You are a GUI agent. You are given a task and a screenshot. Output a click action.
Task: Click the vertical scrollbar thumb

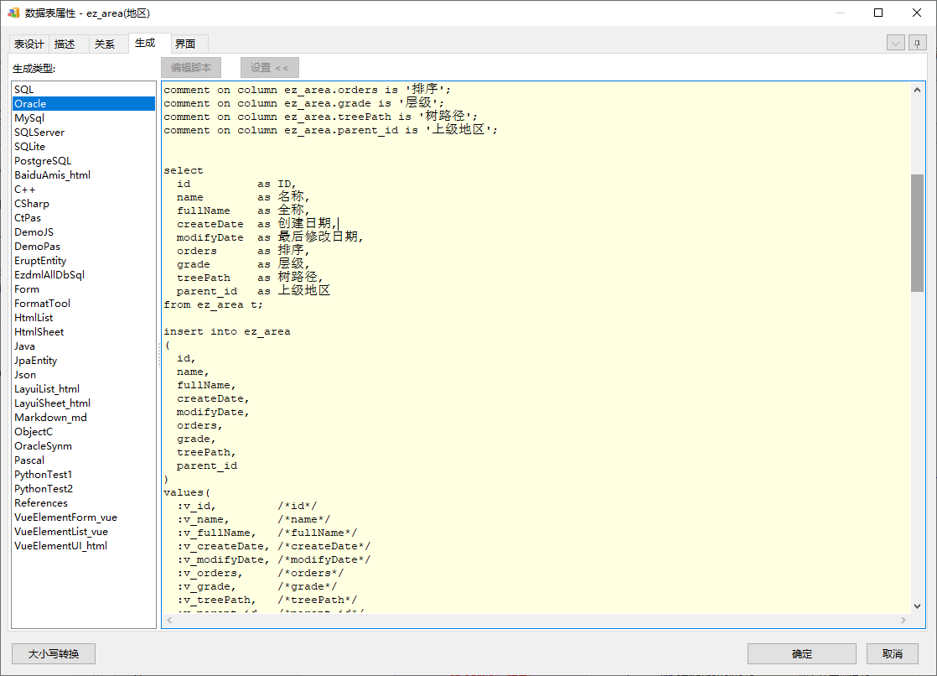pyautogui.click(x=917, y=232)
